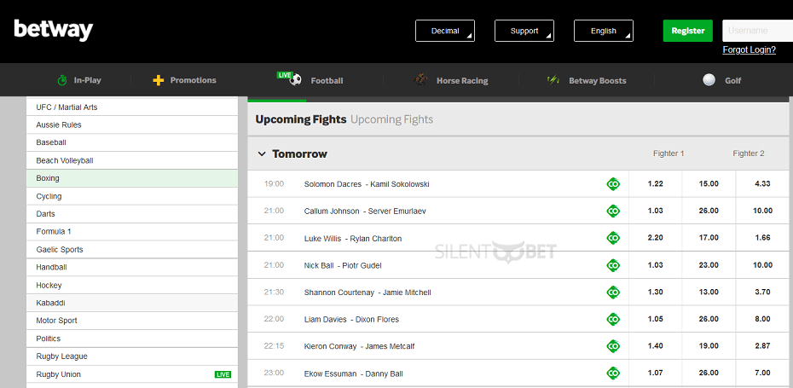
Task: Collapse the Tomorrow section chevron
Action: point(262,153)
